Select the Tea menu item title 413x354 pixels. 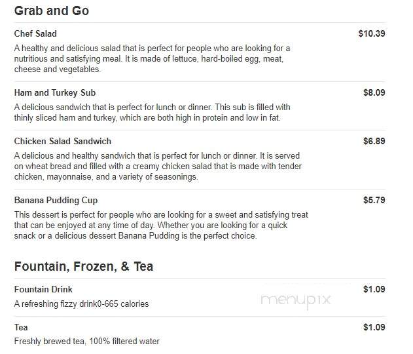click(21, 327)
